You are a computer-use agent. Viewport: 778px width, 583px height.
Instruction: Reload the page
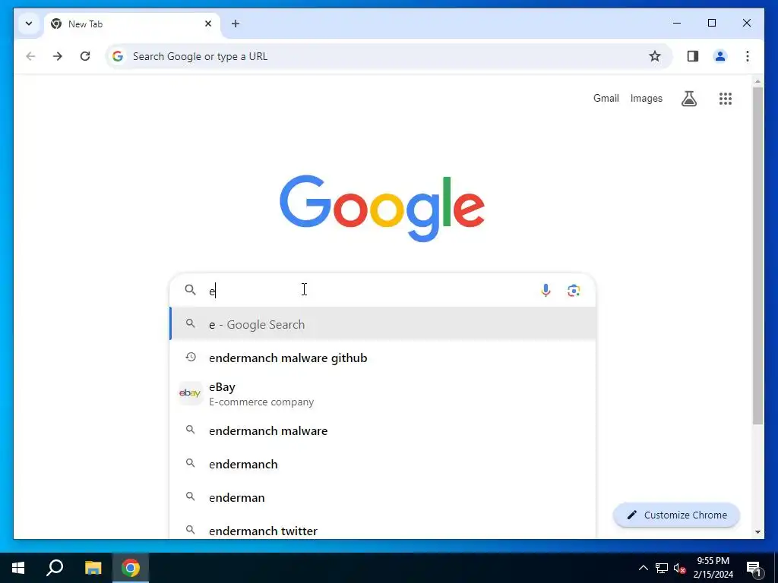point(85,56)
